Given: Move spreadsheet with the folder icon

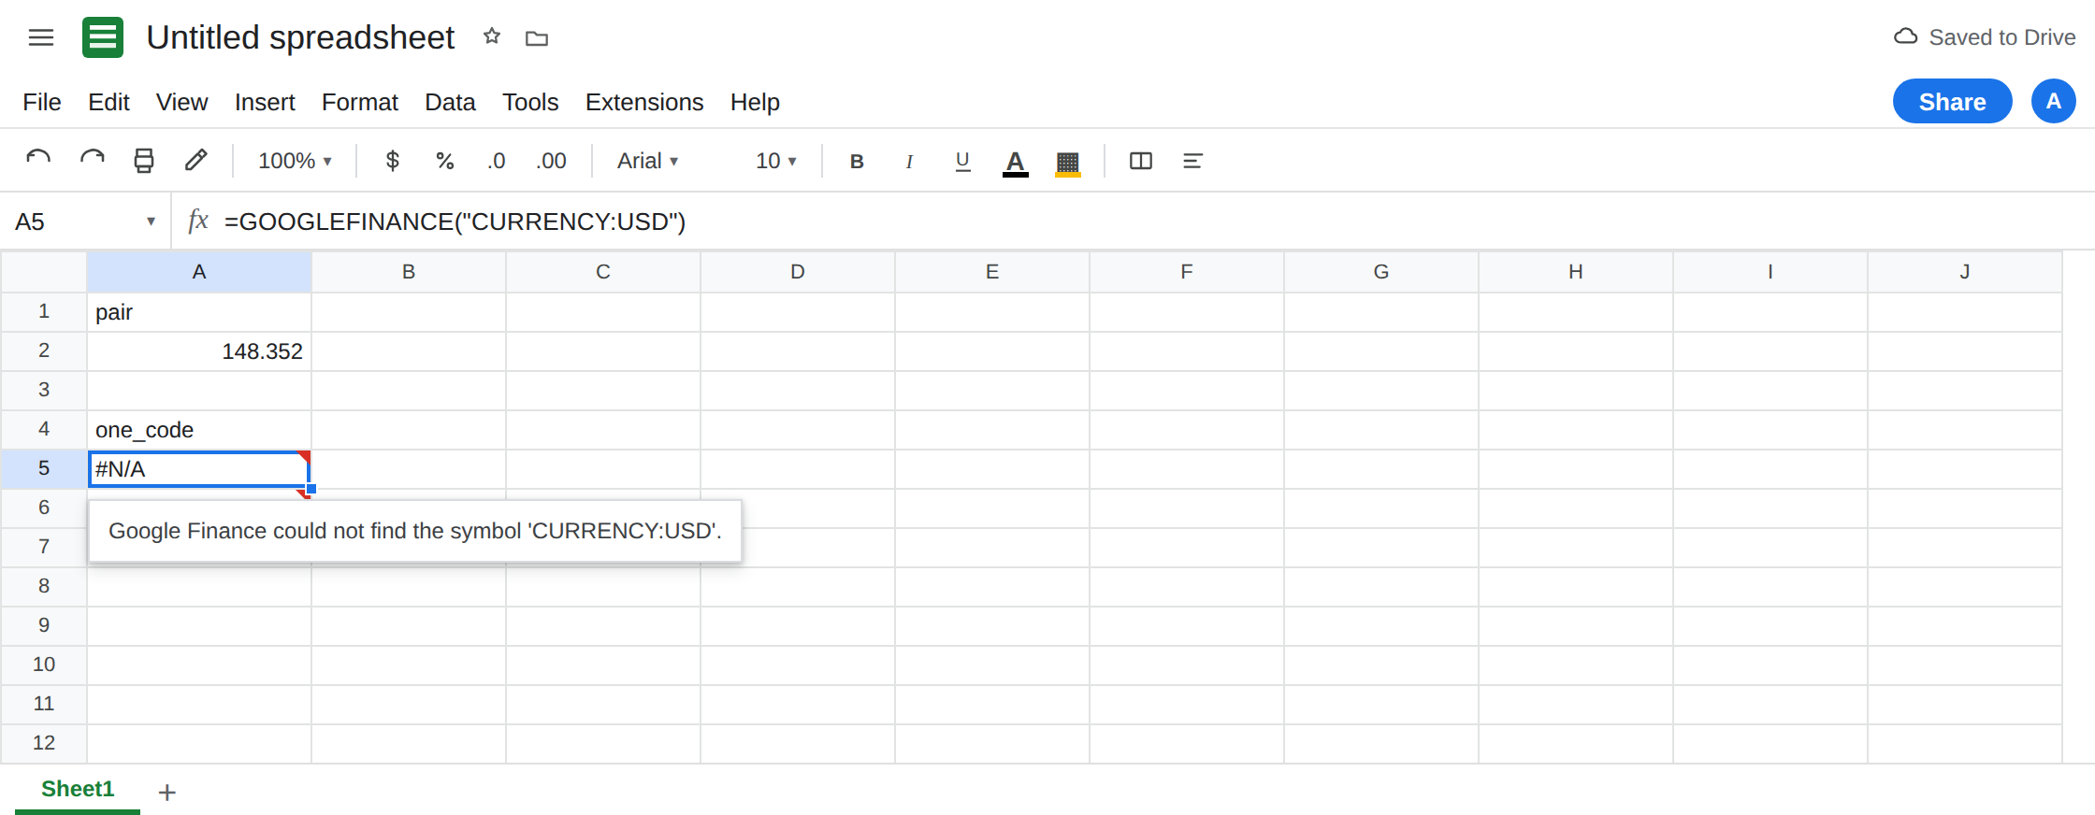Looking at the screenshot, I should click(x=537, y=38).
